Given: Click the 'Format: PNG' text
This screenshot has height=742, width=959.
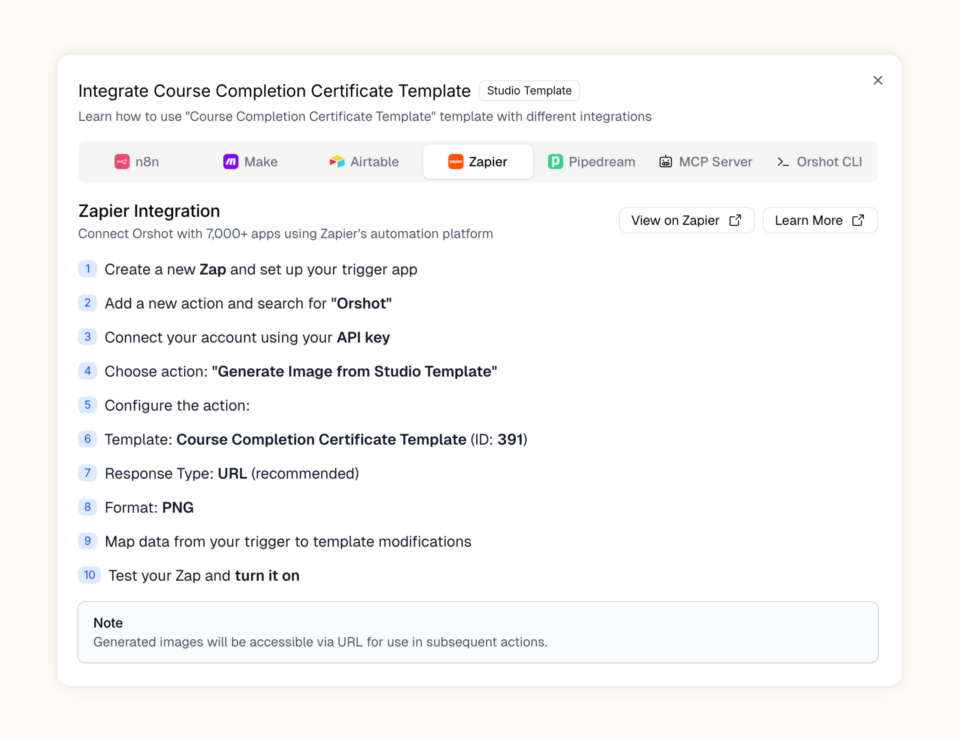Looking at the screenshot, I should 149,508.
